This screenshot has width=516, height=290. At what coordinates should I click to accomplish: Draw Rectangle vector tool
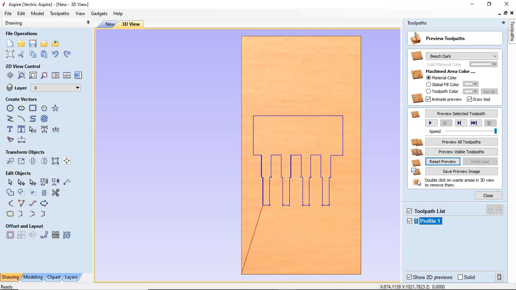(x=33, y=108)
